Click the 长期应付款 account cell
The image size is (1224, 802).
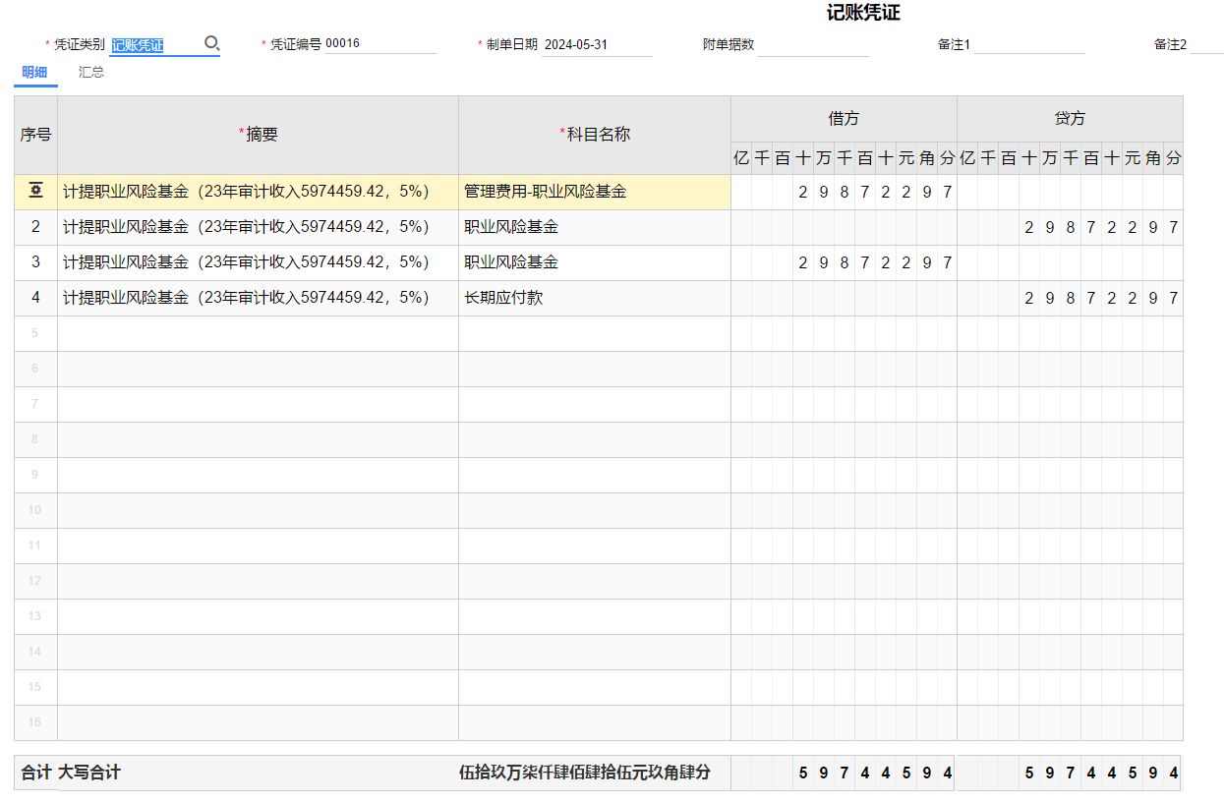pos(594,298)
